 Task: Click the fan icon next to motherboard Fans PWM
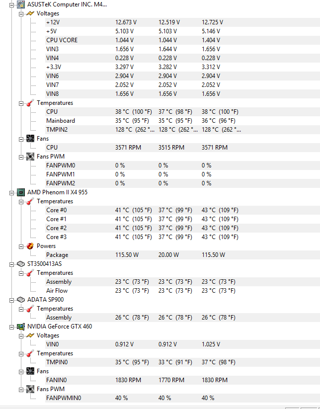pyautogui.click(x=30, y=157)
